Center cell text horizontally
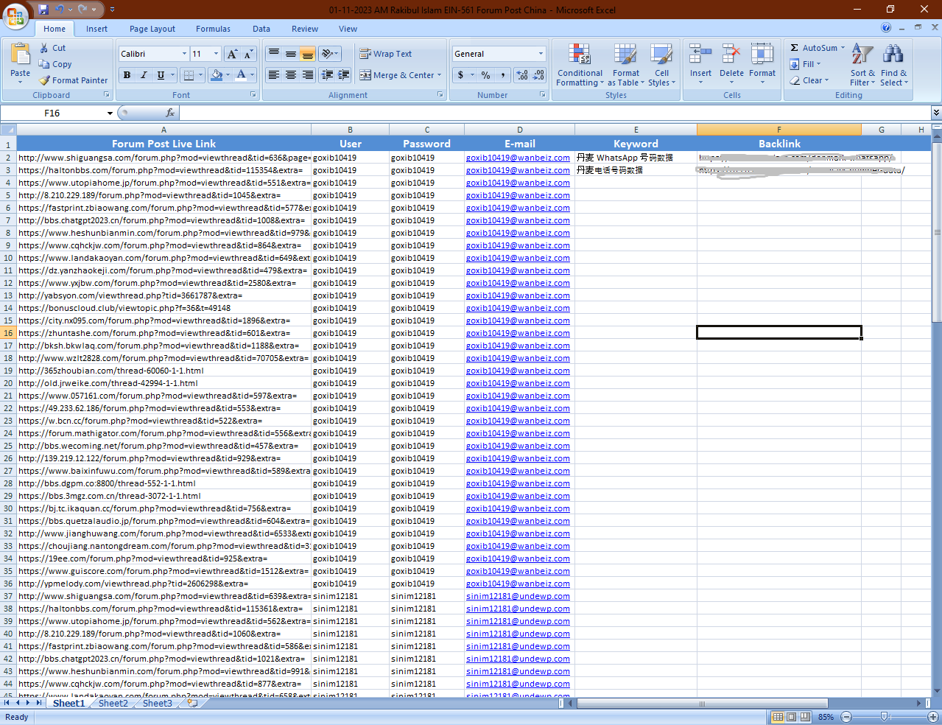Image resolution: width=942 pixels, height=725 pixels. coord(291,75)
